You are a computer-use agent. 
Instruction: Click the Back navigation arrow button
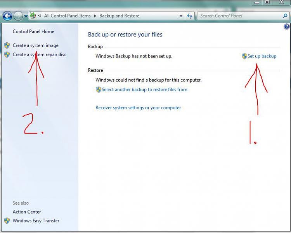point(7,16)
